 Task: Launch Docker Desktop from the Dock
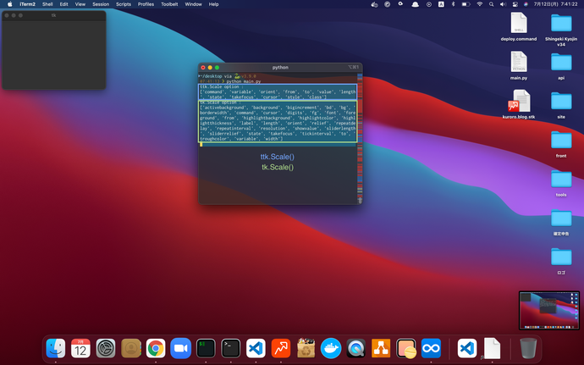pos(331,348)
